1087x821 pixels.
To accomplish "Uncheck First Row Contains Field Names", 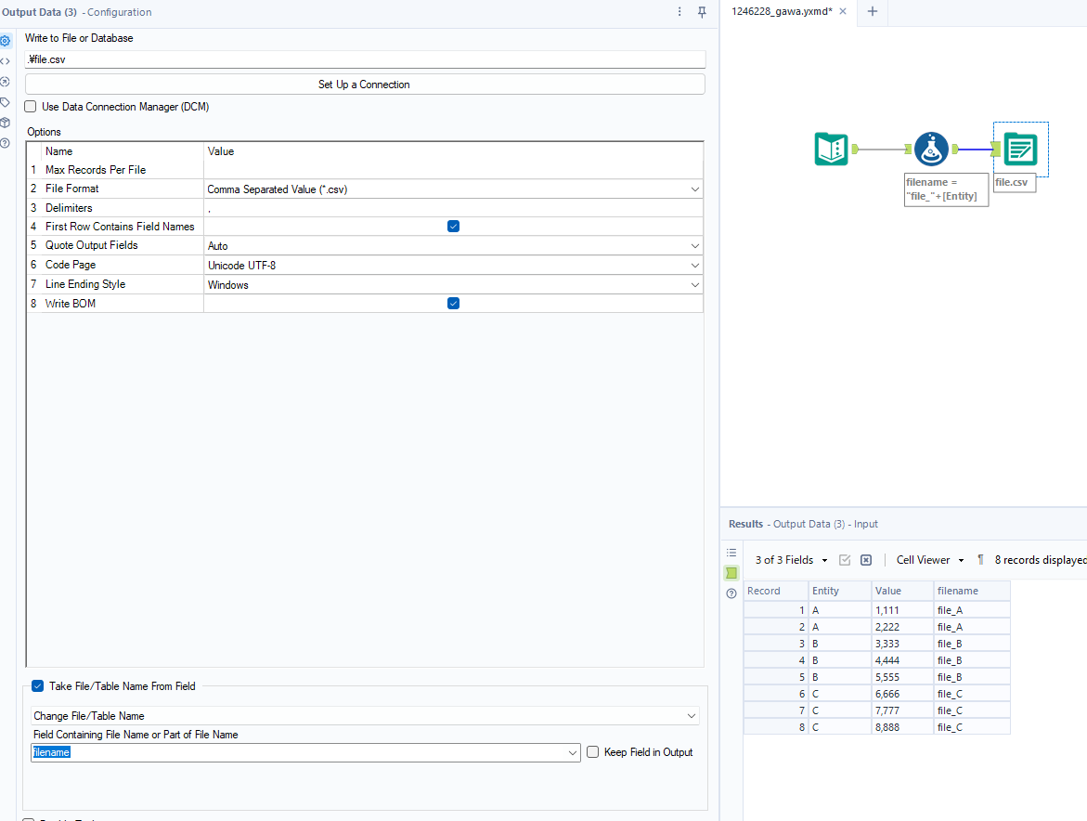I will tap(453, 227).
